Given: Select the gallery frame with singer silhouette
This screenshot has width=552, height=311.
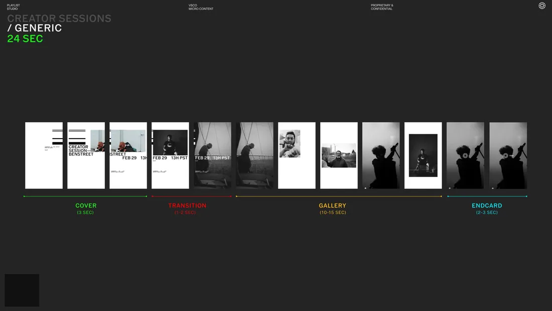Looking at the screenshot, I should [x=381, y=156].
